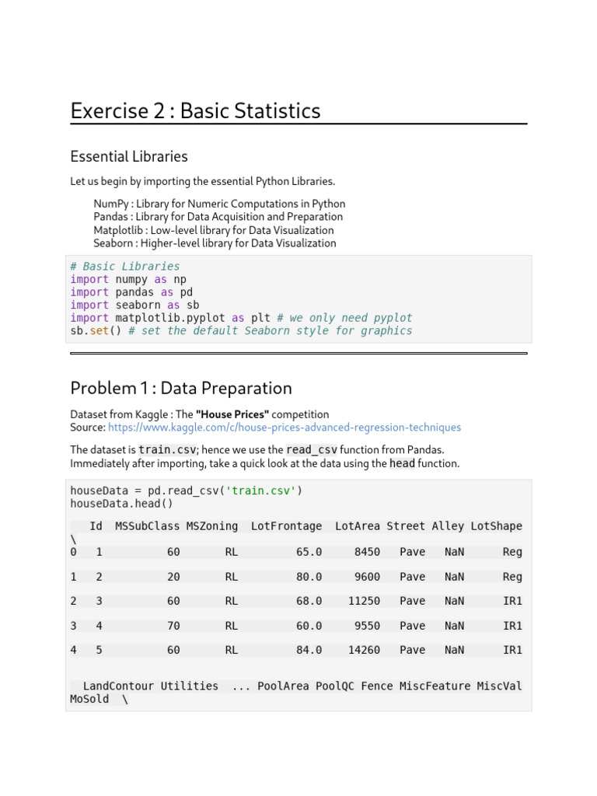Click the pd.read_csv('train.csv') code line

click(187, 491)
